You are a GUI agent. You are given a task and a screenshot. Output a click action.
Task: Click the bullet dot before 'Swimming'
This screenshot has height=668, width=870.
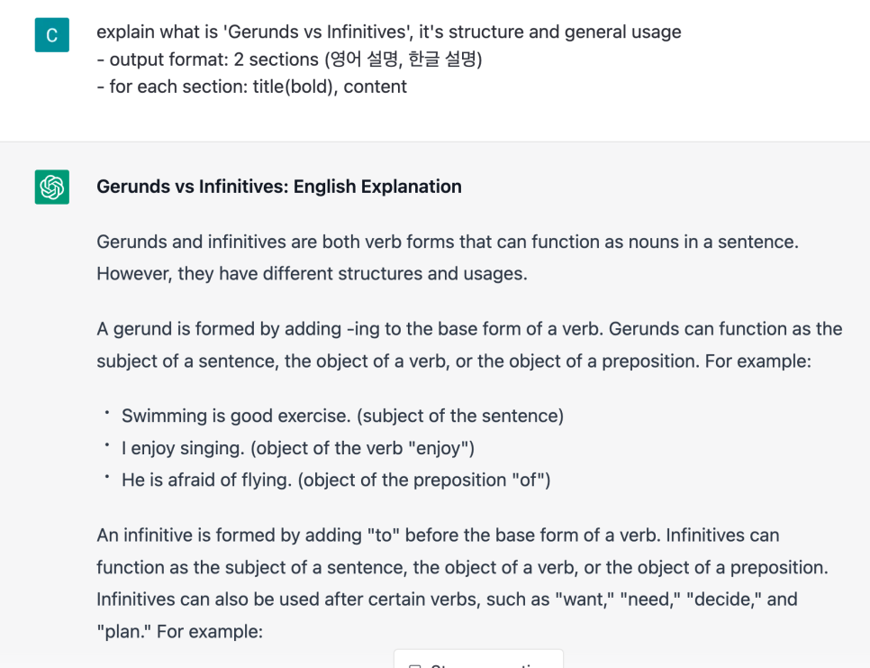[106, 414]
